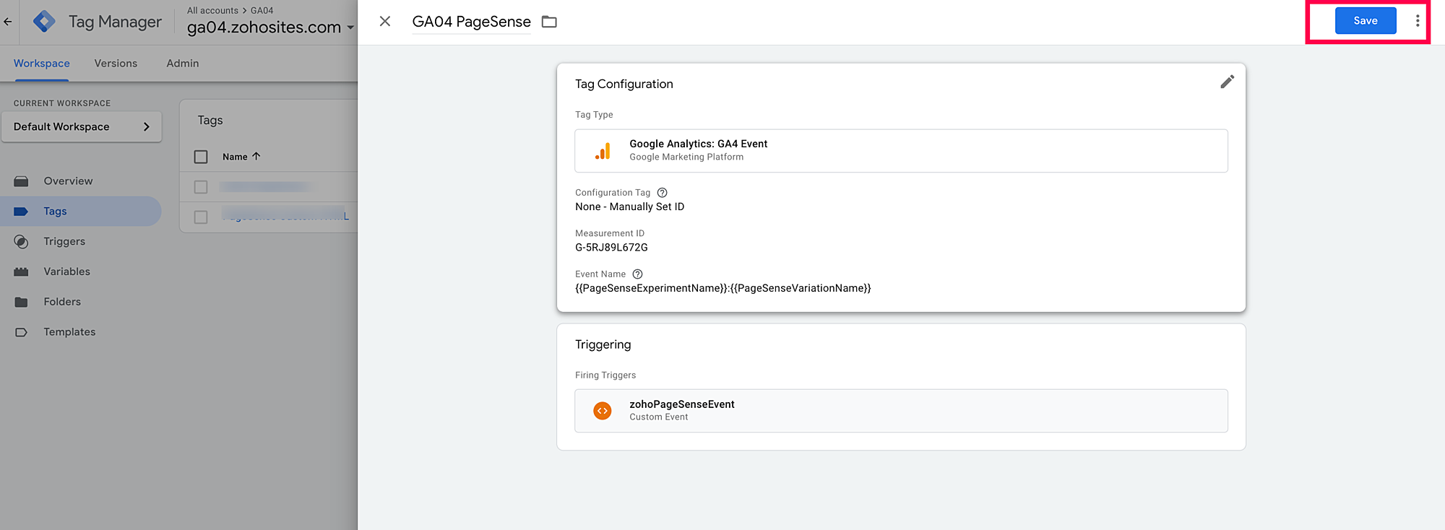Click the folder icon beside tag name
The image size is (1445, 530).
click(x=549, y=22)
